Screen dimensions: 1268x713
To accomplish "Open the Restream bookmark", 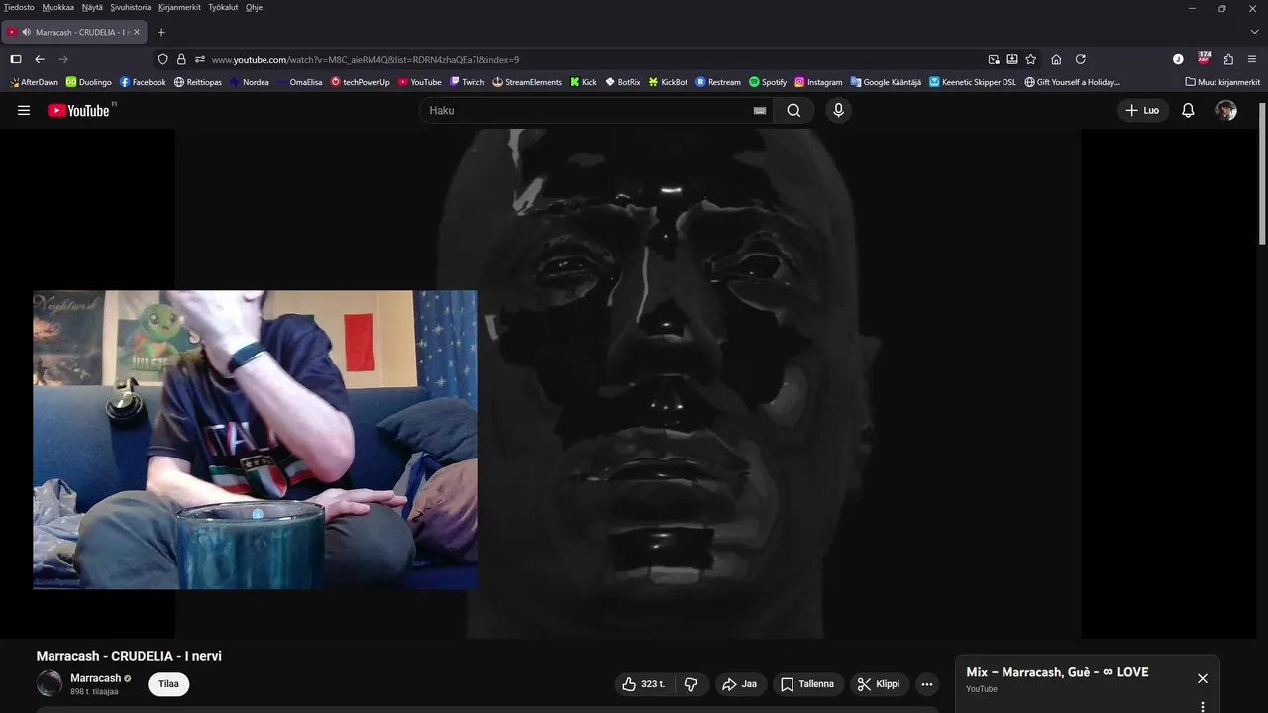I will pos(718,82).
